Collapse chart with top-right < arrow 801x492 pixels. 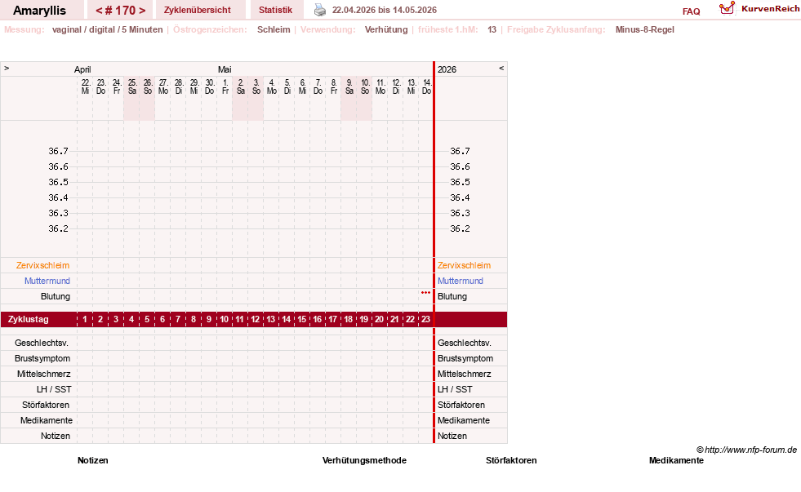[501, 68]
